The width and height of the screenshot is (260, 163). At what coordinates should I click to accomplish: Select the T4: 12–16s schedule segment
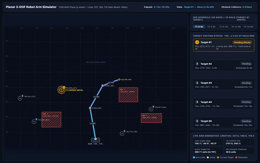[x=236, y=27]
